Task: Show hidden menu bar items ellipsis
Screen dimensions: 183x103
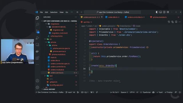Action: click(72, 12)
